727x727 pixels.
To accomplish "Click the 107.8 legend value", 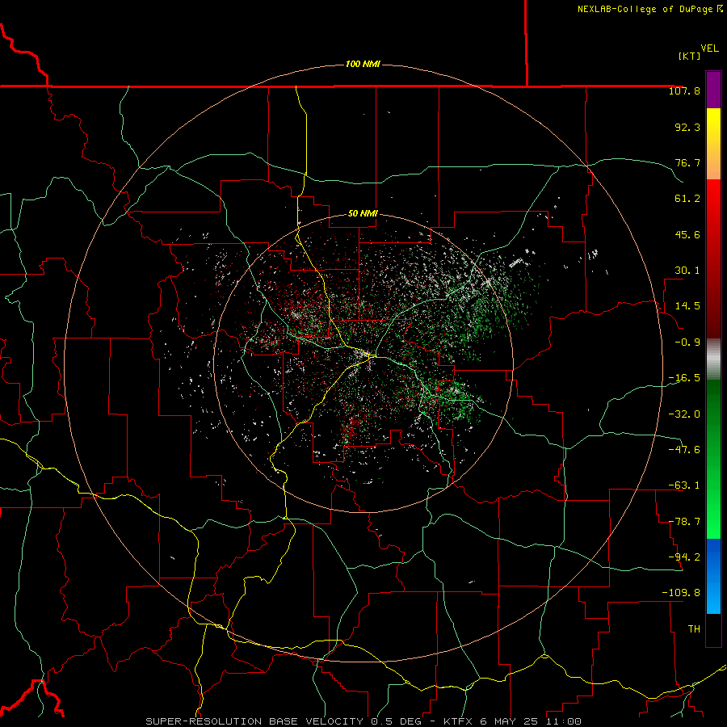I will (684, 91).
